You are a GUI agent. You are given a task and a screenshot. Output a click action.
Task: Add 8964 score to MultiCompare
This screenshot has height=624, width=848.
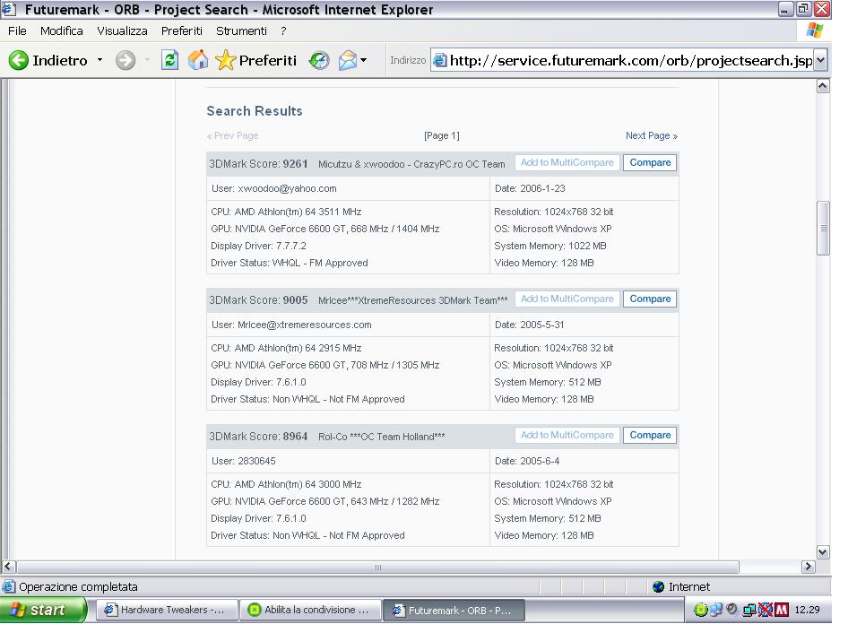[x=567, y=436]
